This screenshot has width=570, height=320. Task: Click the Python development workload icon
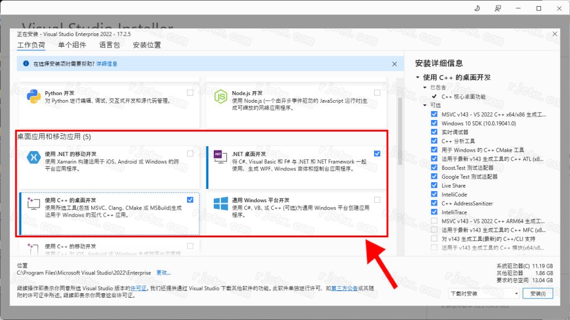[x=34, y=97]
